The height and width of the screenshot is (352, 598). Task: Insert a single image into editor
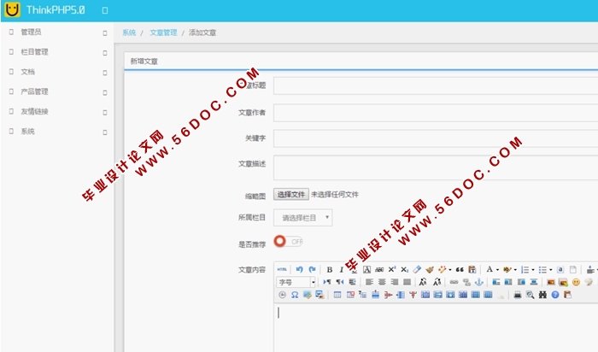[x=551, y=282]
